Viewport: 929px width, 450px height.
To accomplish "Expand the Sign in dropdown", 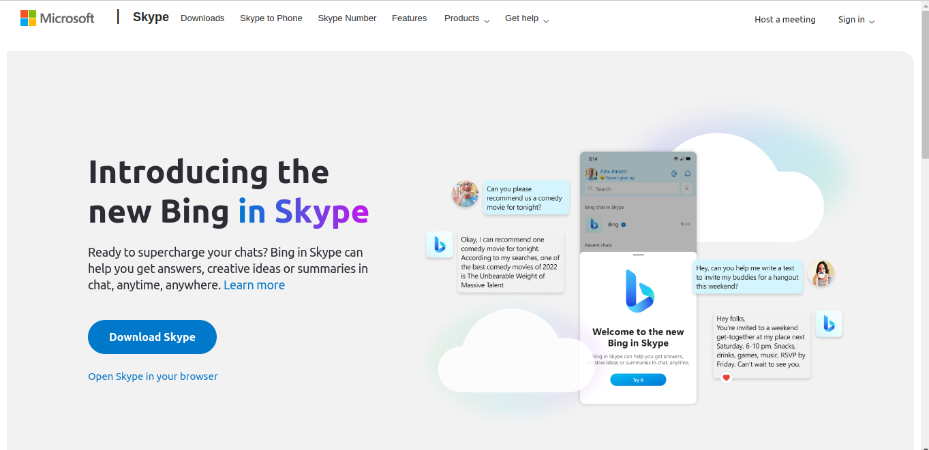I will click(856, 20).
